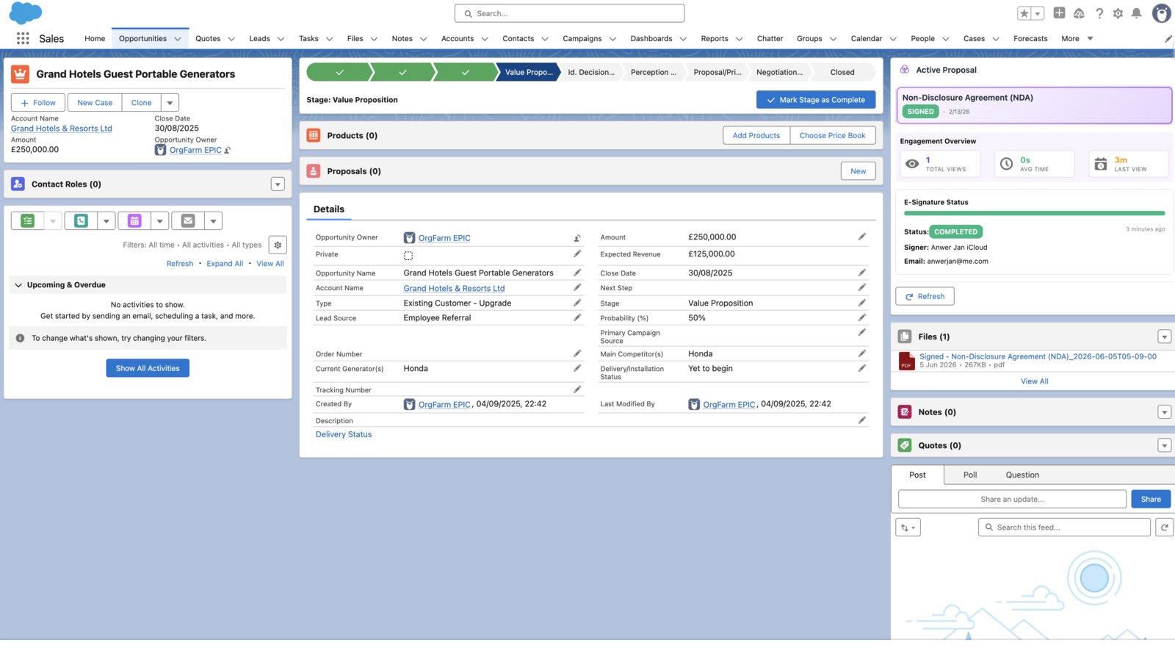Click the Email activity icon
This screenshot has height=648, width=1175.
click(x=188, y=220)
